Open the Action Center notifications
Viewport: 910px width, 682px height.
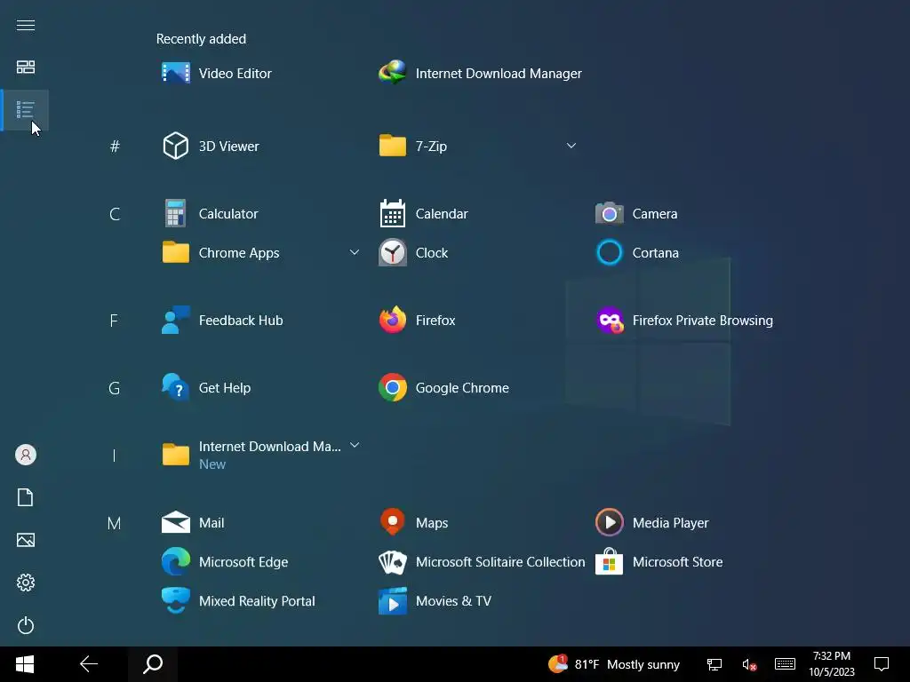pos(882,664)
